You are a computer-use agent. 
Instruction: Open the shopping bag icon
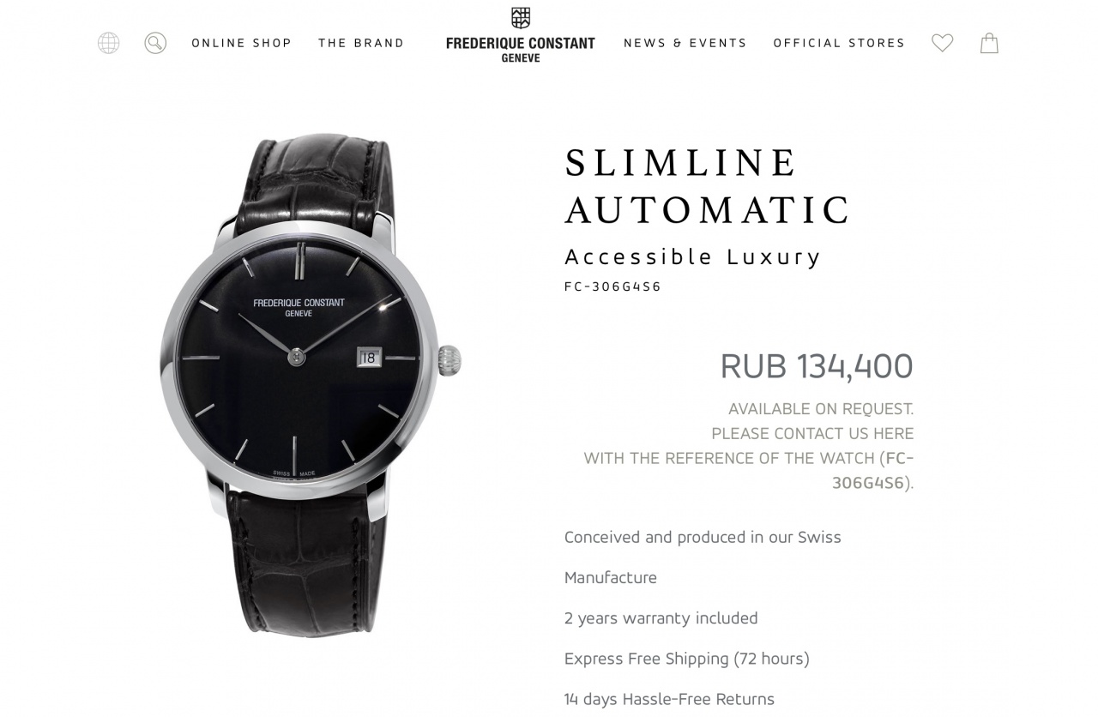tap(989, 43)
